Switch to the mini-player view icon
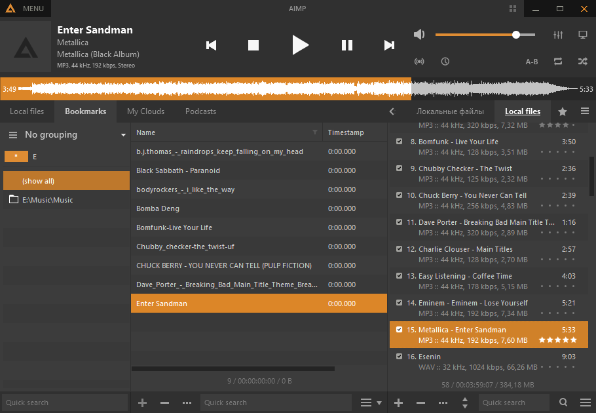The image size is (596, 413). pyautogui.click(x=583, y=35)
